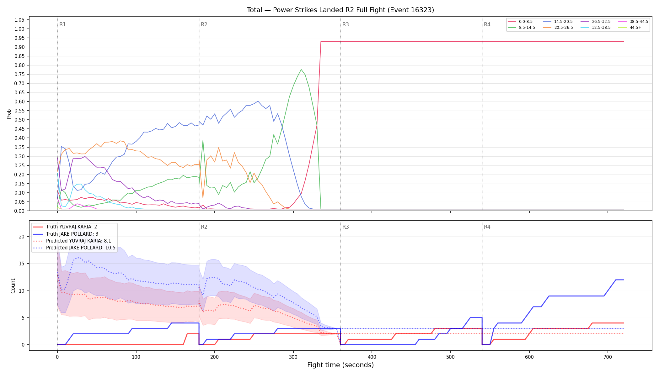659x376 pixels.
Task: Pick the magenta line swatch for 38.5-44.5
Action: (x=623, y=22)
